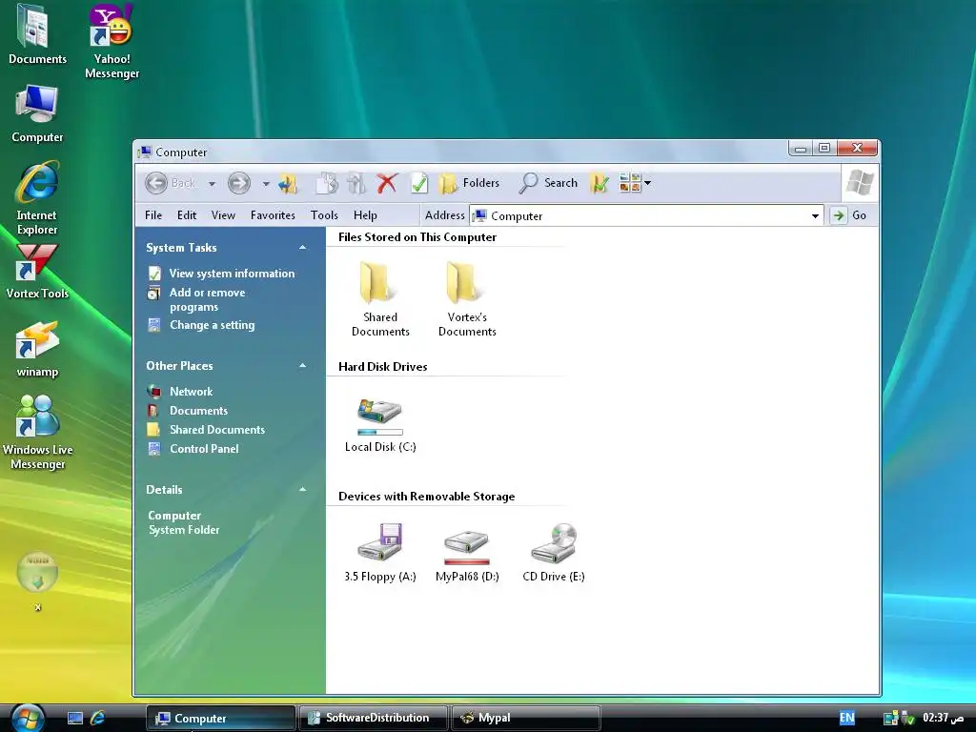Click the Properties checkmark page icon
976x732 pixels.
(x=419, y=183)
